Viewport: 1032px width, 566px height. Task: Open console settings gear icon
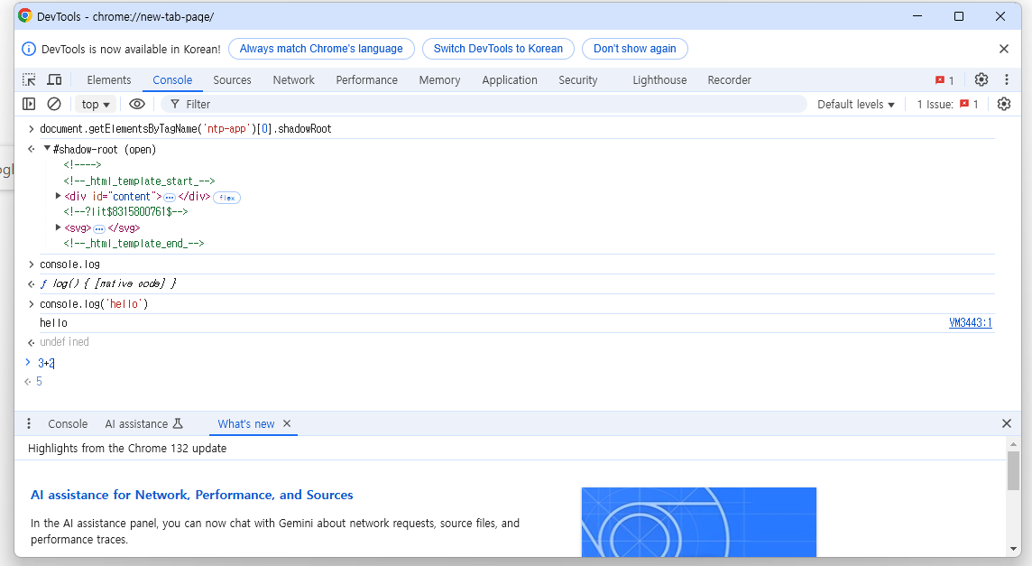1004,104
